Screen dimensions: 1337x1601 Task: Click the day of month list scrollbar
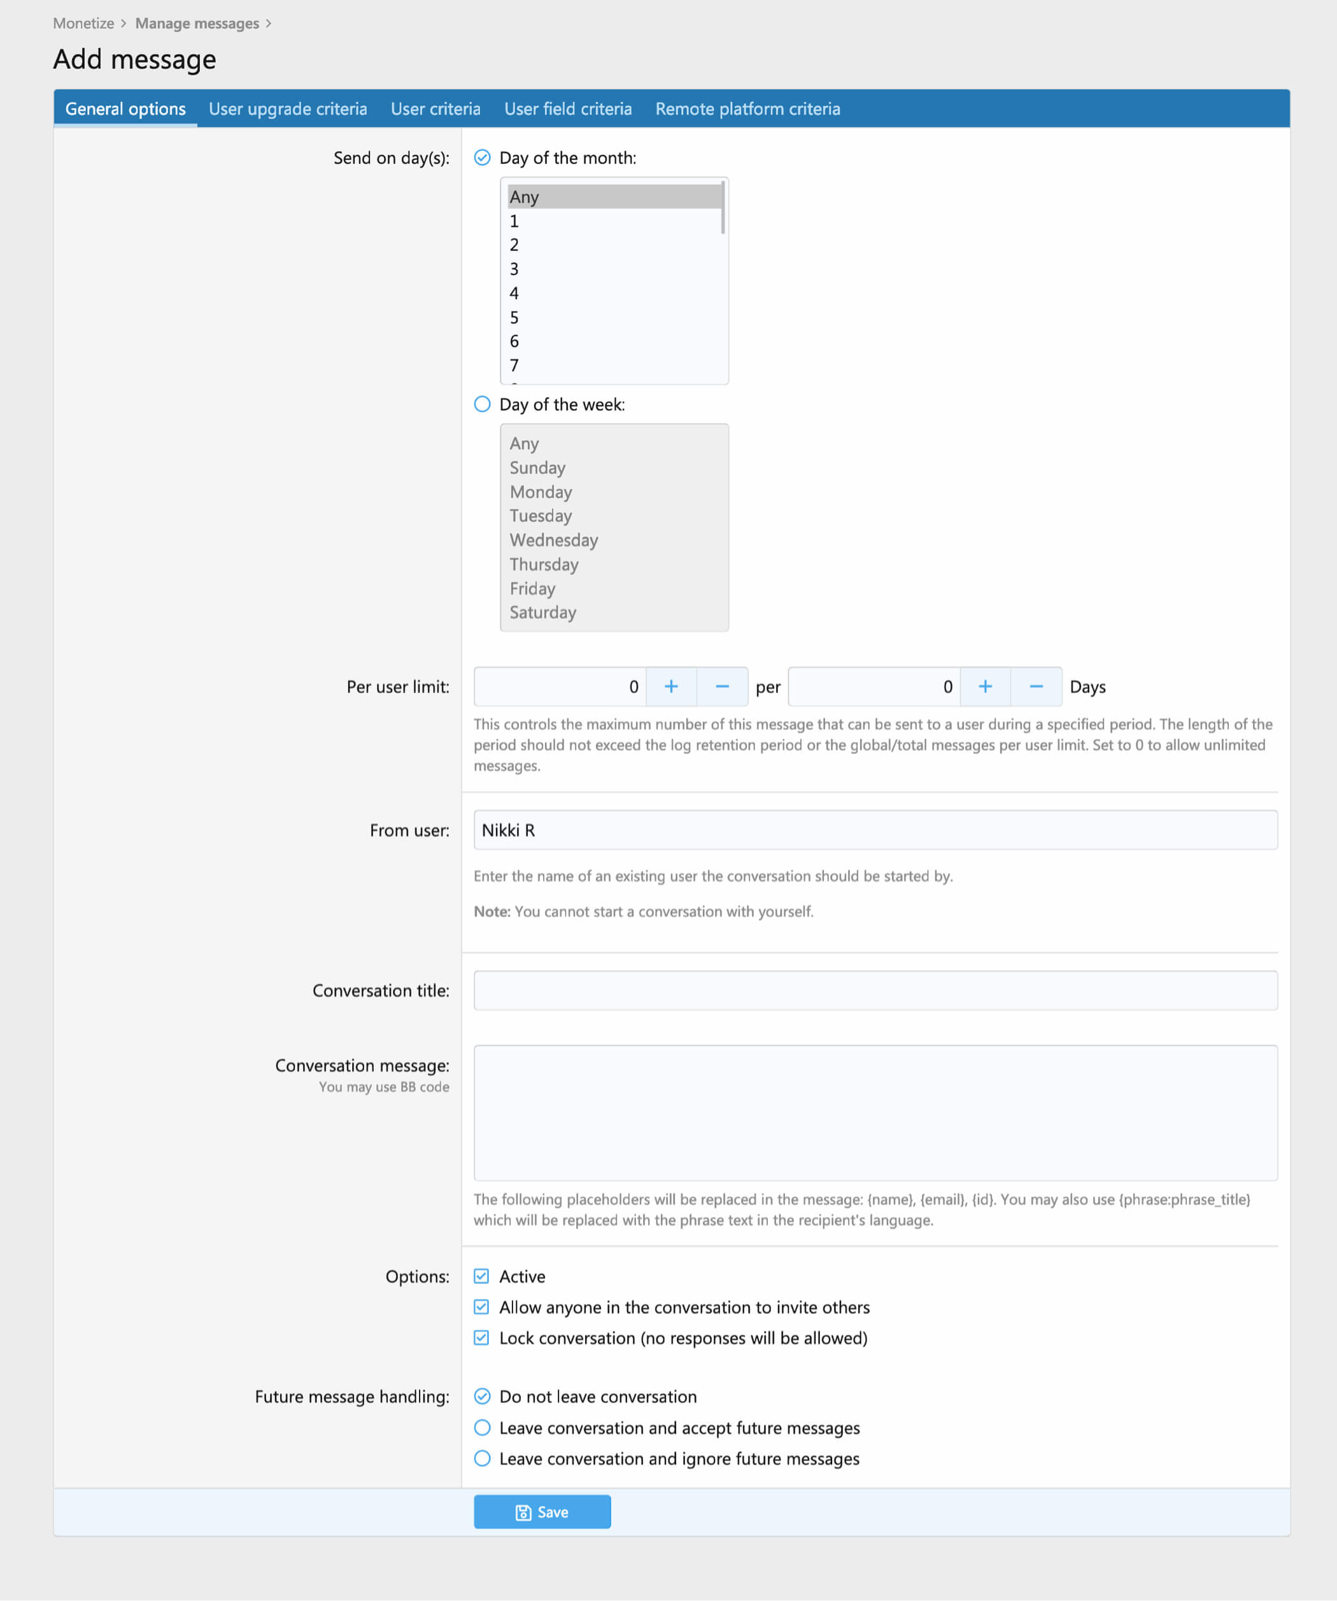point(723,208)
